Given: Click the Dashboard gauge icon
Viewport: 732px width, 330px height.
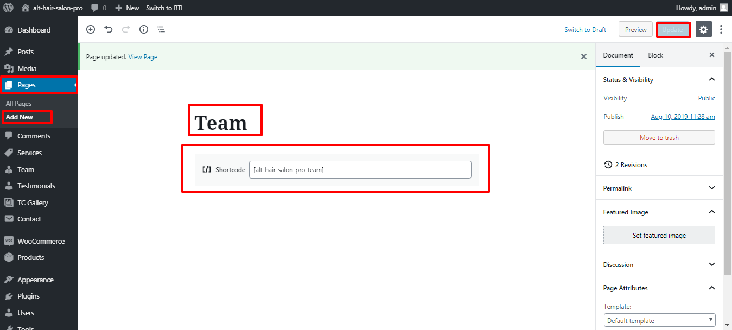Looking at the screenshot, I should click(x=9, y=30).
